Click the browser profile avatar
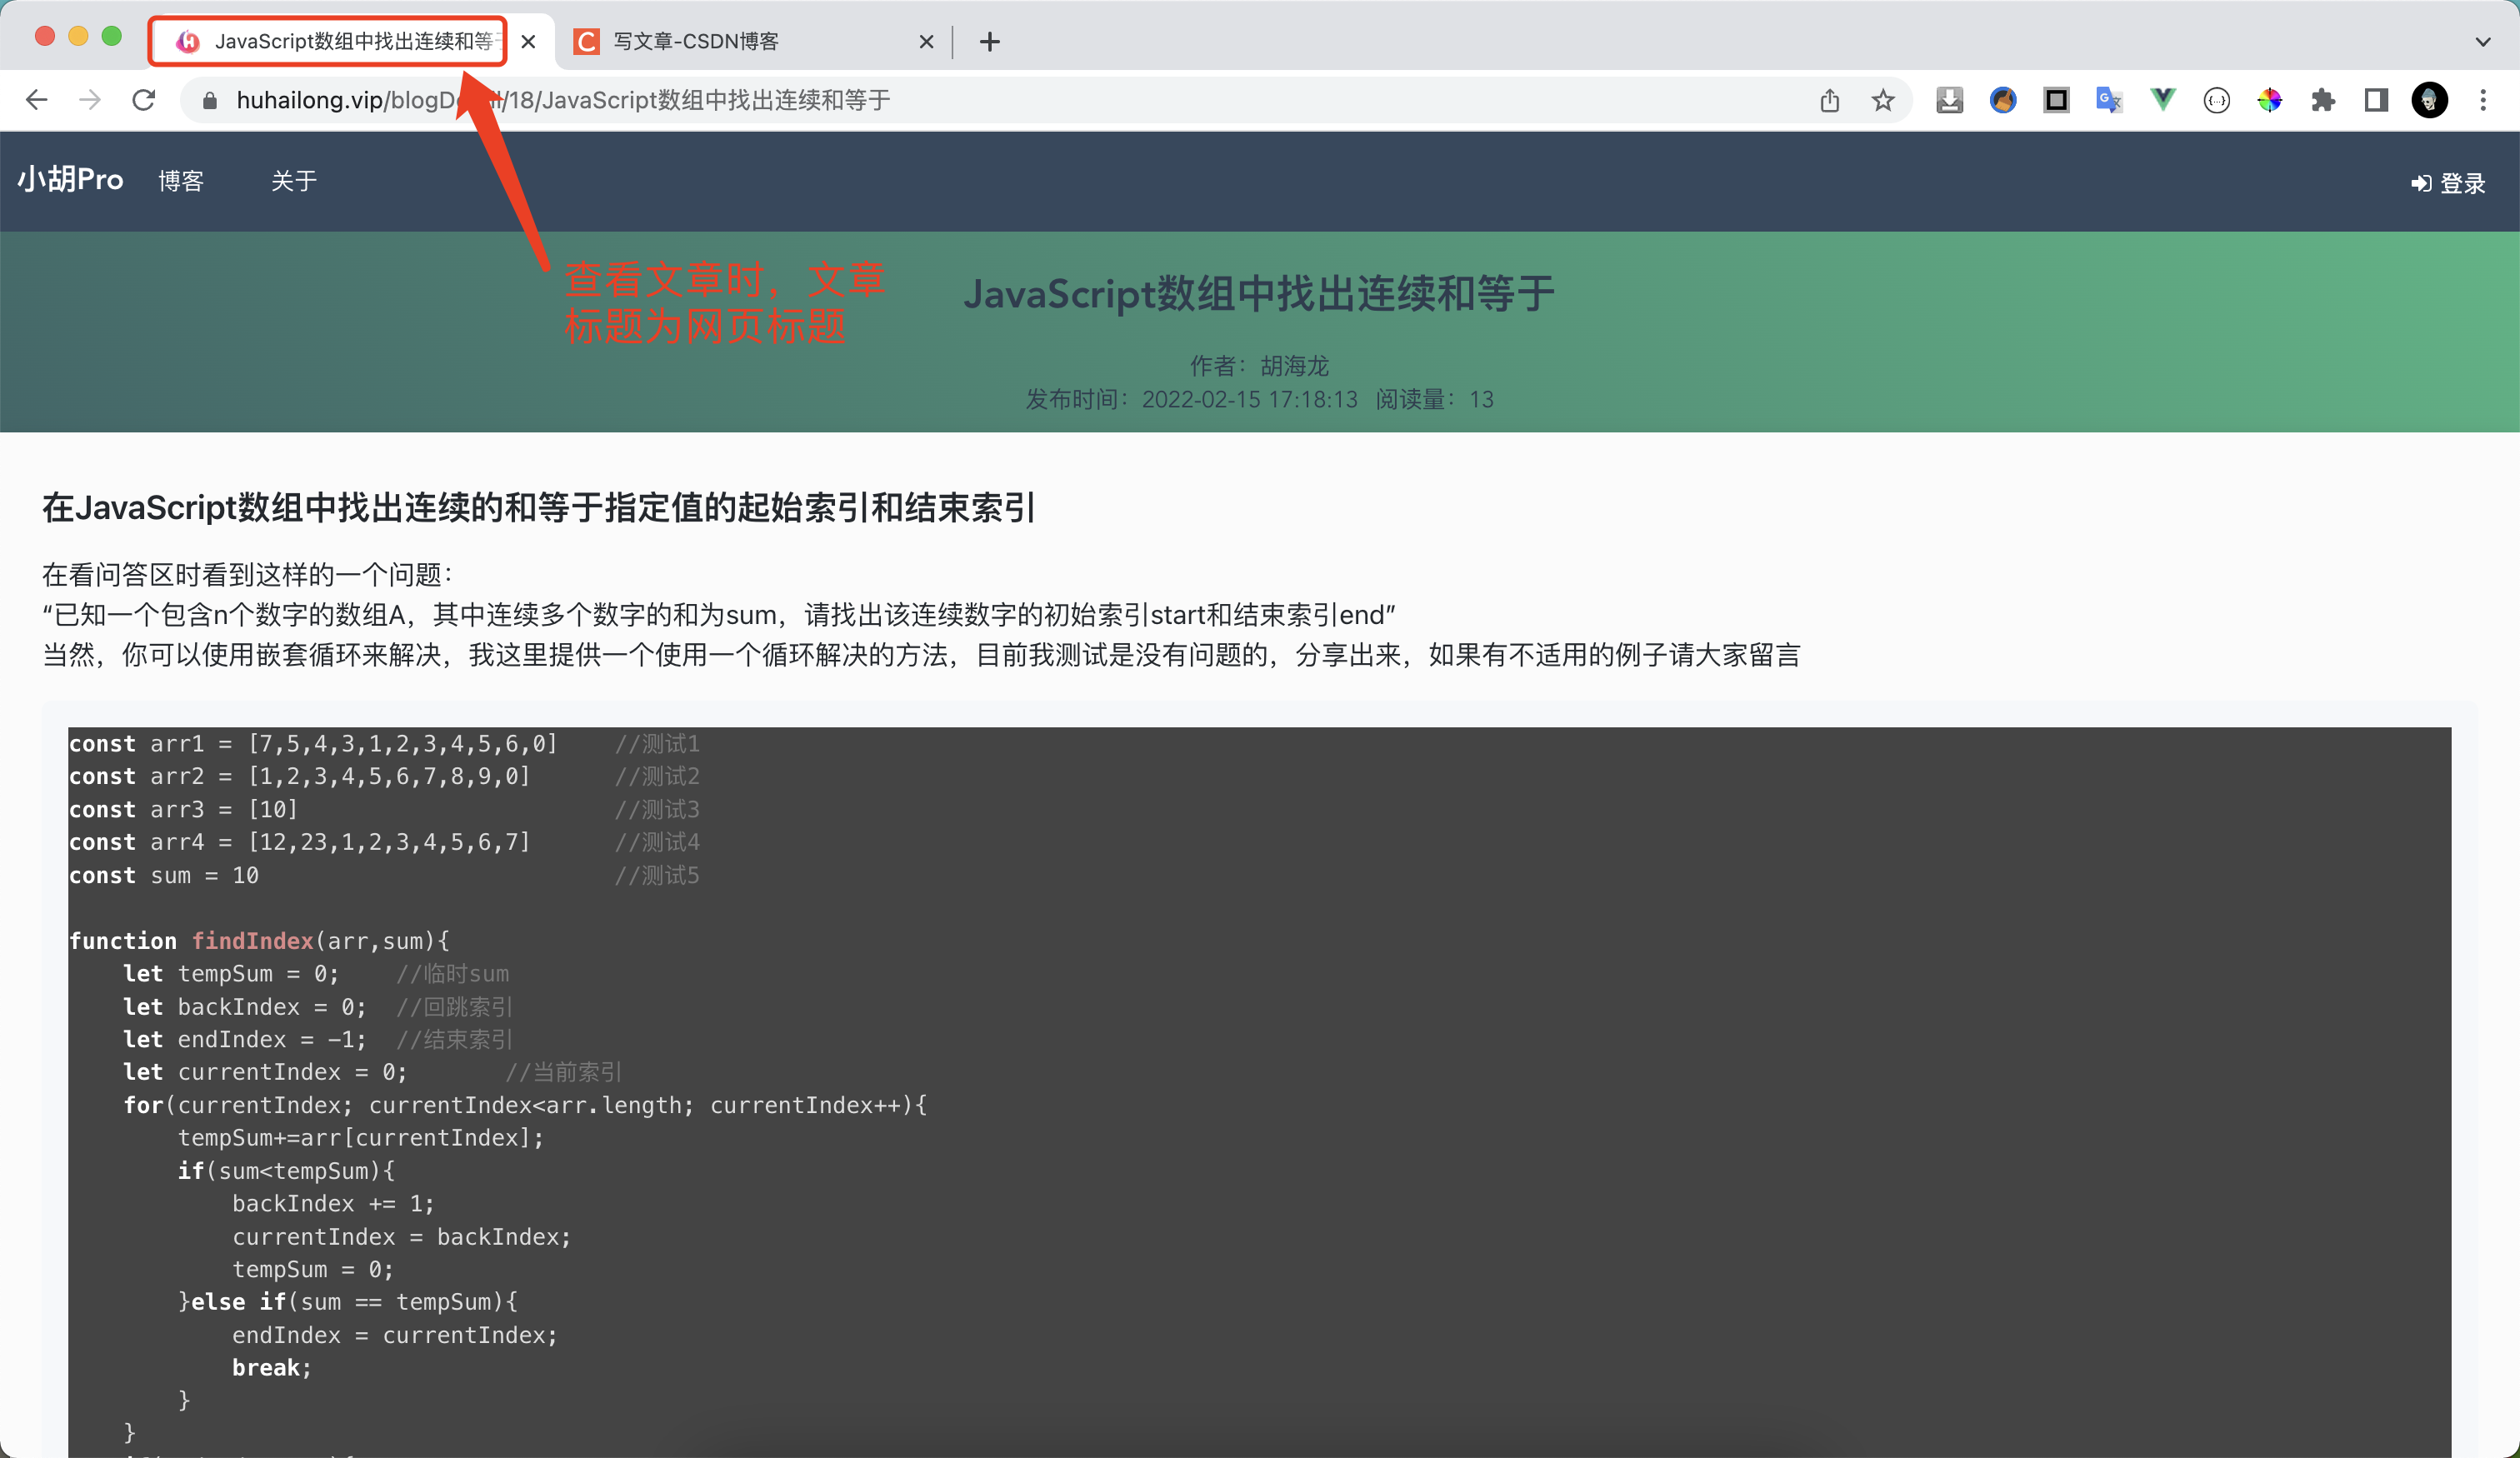This screenshot has width=2520, height=1458. point(2430,100)
